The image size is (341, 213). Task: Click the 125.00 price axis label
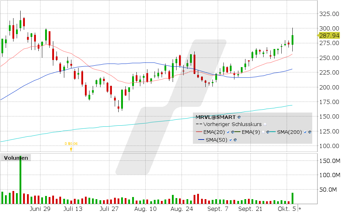[329, 131]
